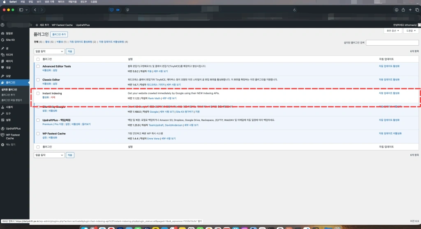Image resolution: width=421 pixels, height=229 pixels.
Task: Click the WordPress logo in admin bar
Action: (2, 25)
